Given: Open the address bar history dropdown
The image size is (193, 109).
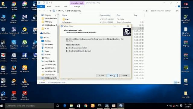Looking at the screenshot, I should point(144,11).
